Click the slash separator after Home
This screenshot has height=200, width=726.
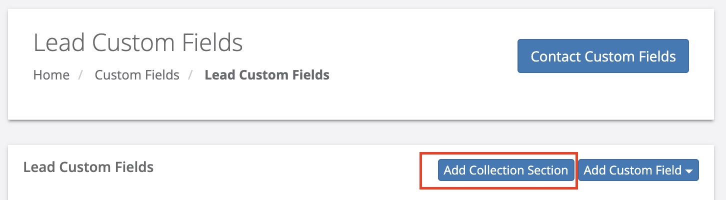81,75
